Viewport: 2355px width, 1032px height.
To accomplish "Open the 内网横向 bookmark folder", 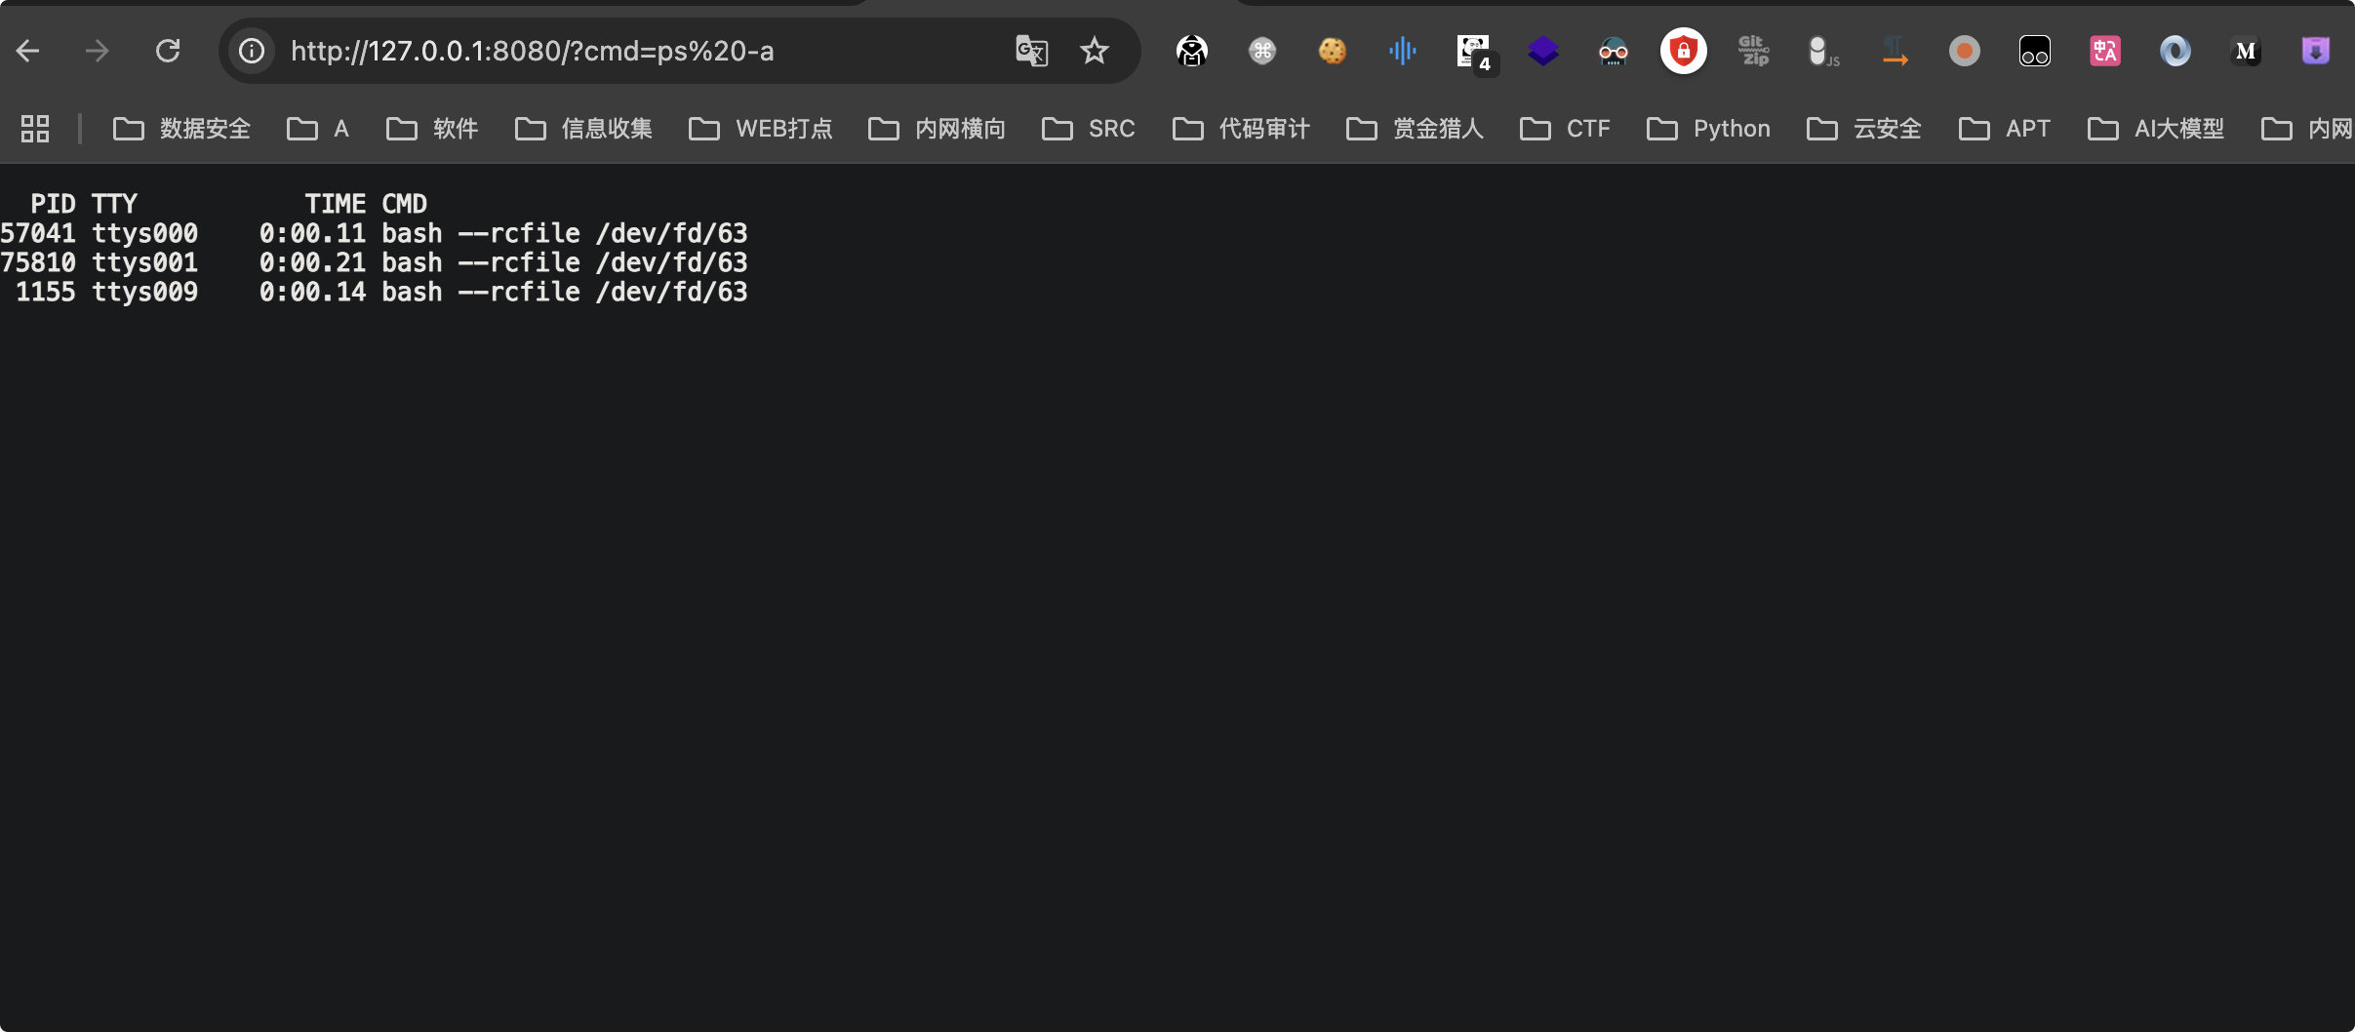I will (x=938, y=129).
